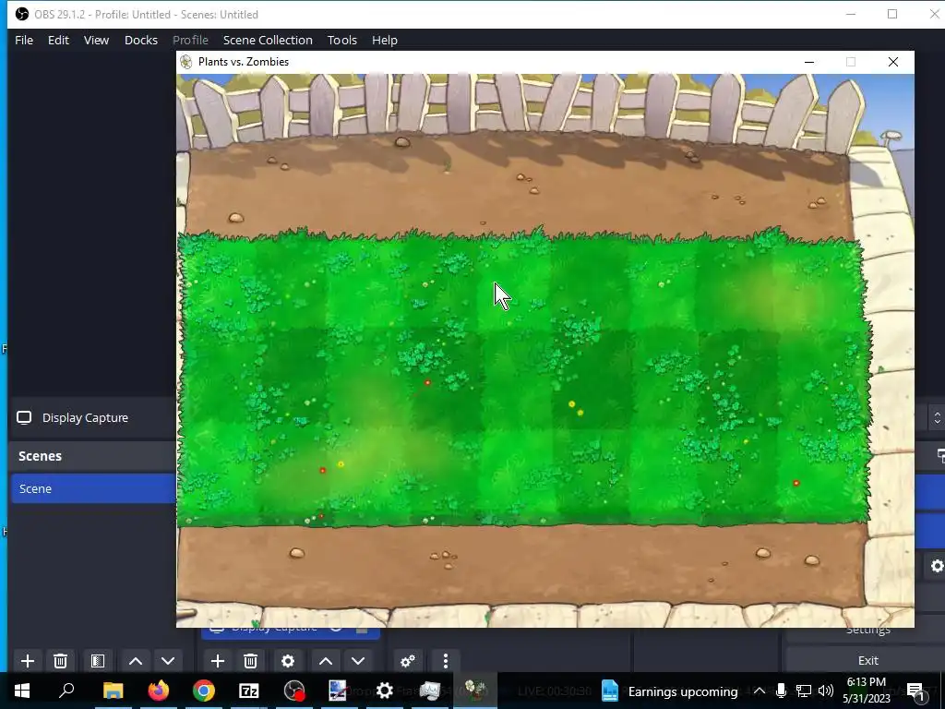This screenshot has width=945, height=709.
Task: Open the OBS Settings button
Action: click(867, 631)
